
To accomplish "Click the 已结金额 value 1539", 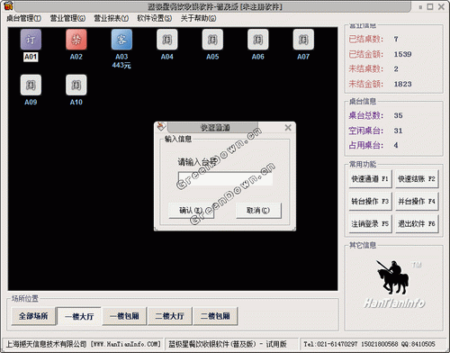I will click(x=402, y=54).
